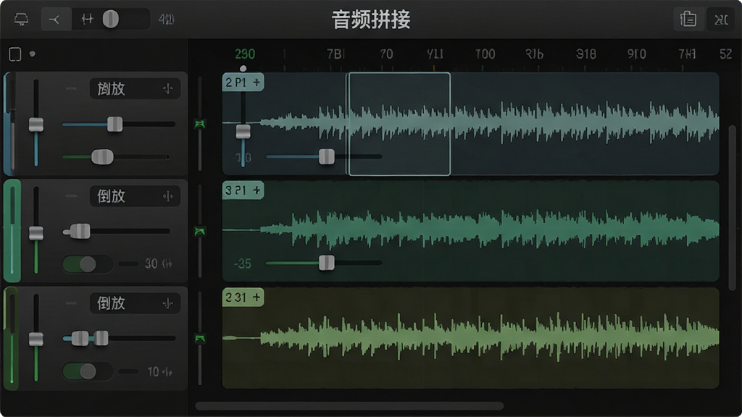The height and width of the screenshot is (417, 742).
Task: Toggle the switch knob in the top toolbar
Action: [x=111, y=20]
